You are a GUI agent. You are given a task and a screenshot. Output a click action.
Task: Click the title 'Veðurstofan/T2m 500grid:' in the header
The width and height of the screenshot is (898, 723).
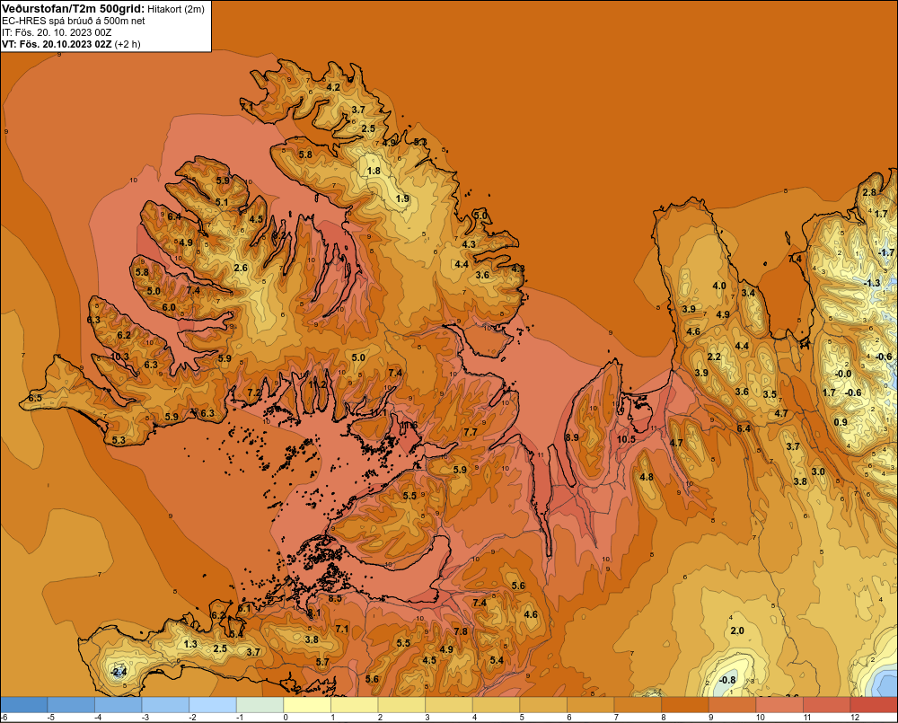pos(72,8)
